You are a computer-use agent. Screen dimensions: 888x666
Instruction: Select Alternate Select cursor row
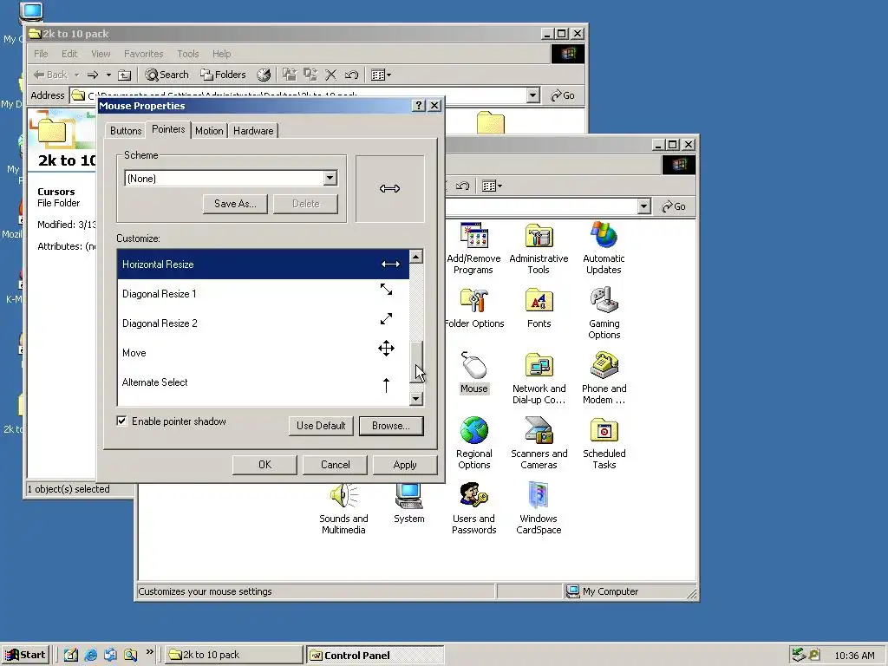coord(263,382)
